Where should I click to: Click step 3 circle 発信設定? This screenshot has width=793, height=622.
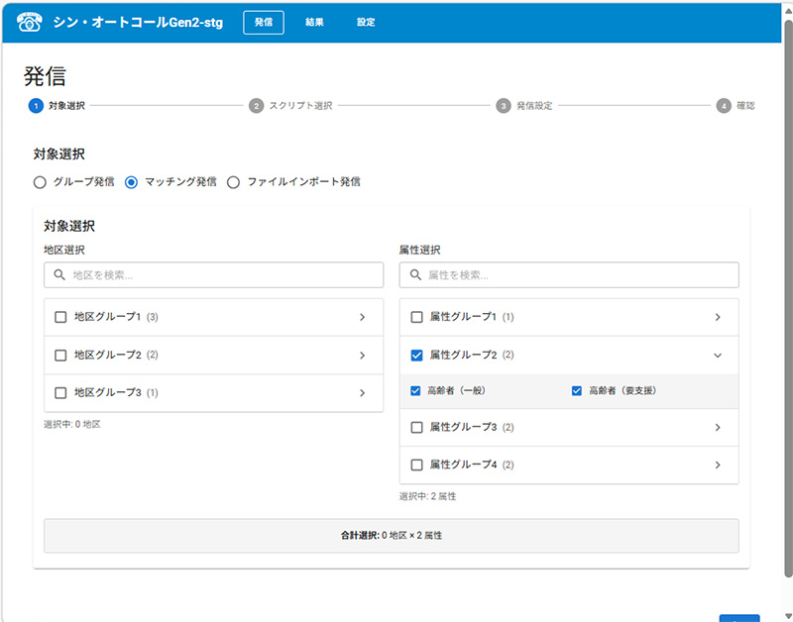tap(504, 106)
